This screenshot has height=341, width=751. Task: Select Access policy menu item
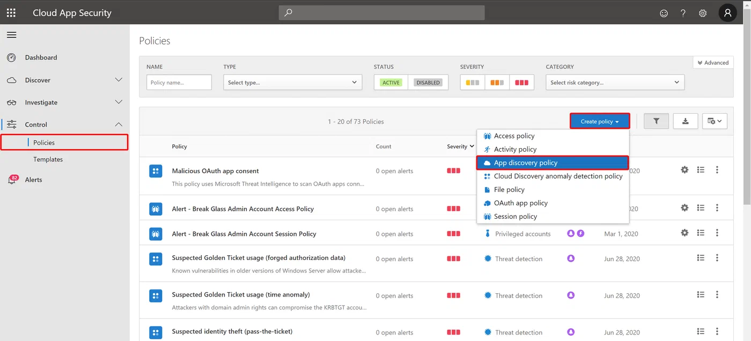coord(553,136)
